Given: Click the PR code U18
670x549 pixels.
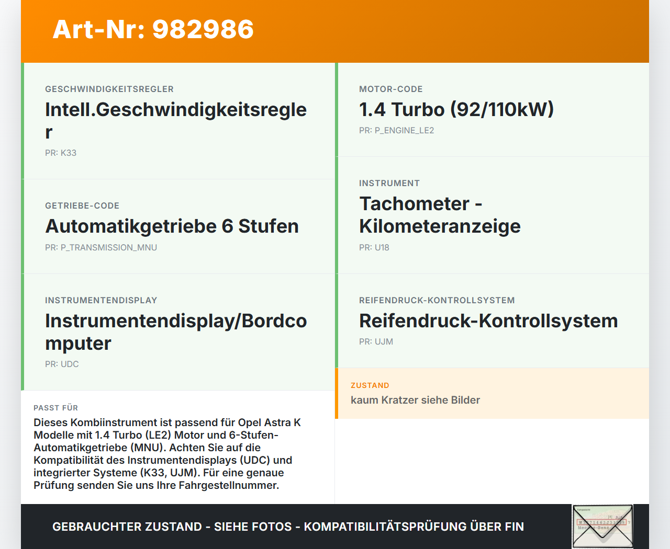Looking at the screenshot, I should (374, 247).
